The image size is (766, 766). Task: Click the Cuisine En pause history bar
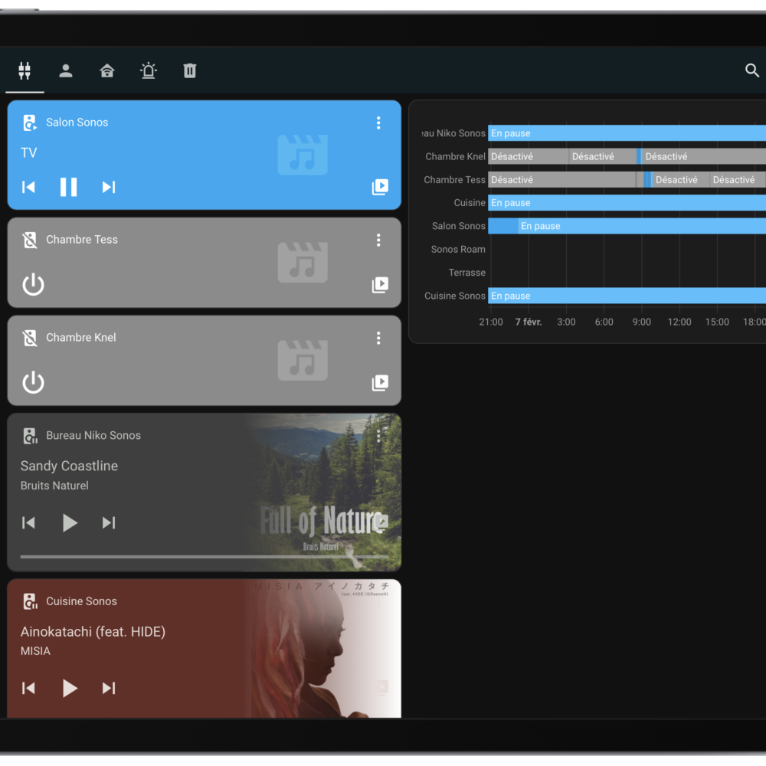coord(627,203)
